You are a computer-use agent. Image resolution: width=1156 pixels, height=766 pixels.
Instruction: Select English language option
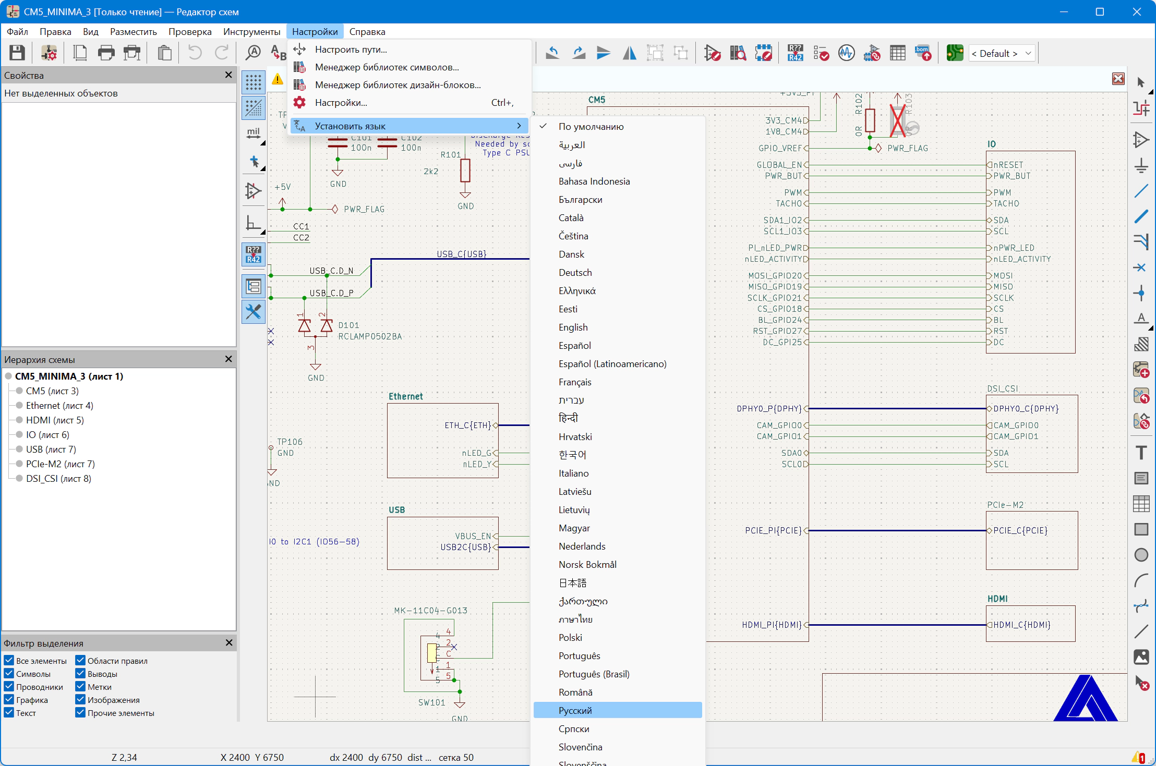point(573,327)
